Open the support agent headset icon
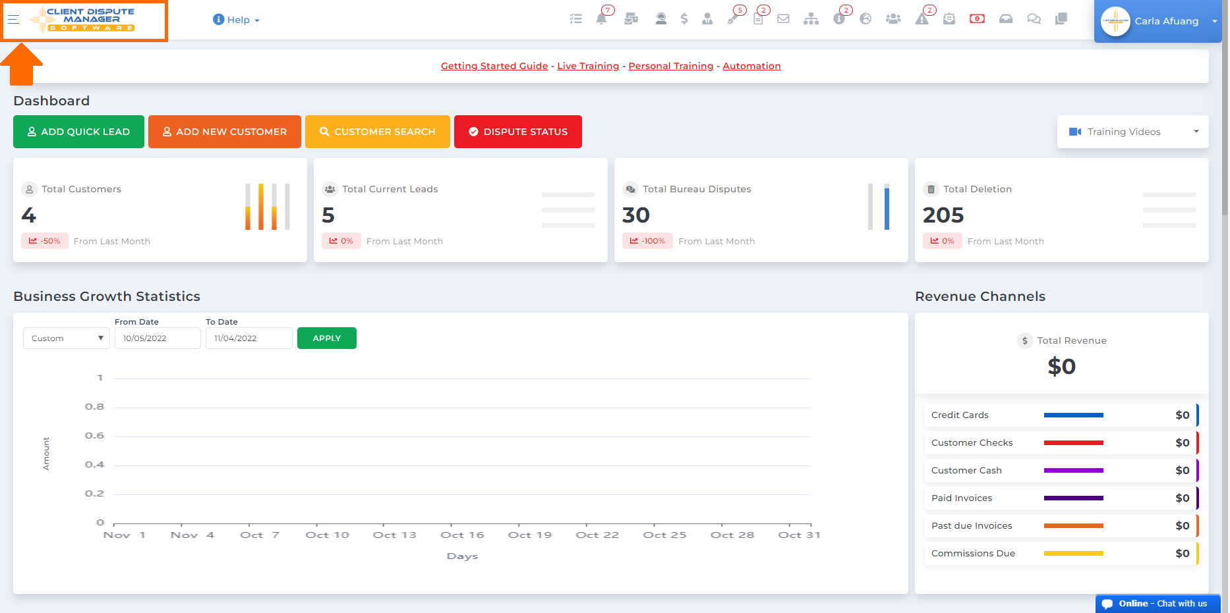 [660, 19]
